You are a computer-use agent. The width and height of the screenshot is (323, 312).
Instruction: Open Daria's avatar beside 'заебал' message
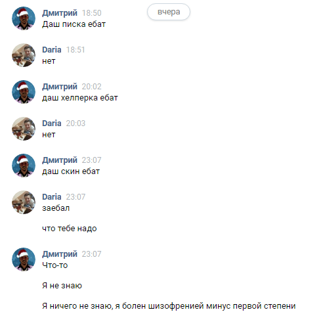coord(24,202)
